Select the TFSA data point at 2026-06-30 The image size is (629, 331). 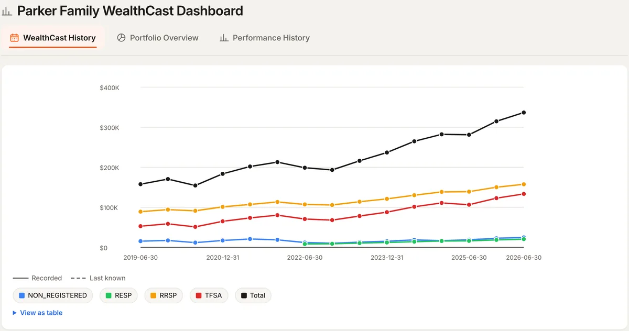[x=524, y=194]
